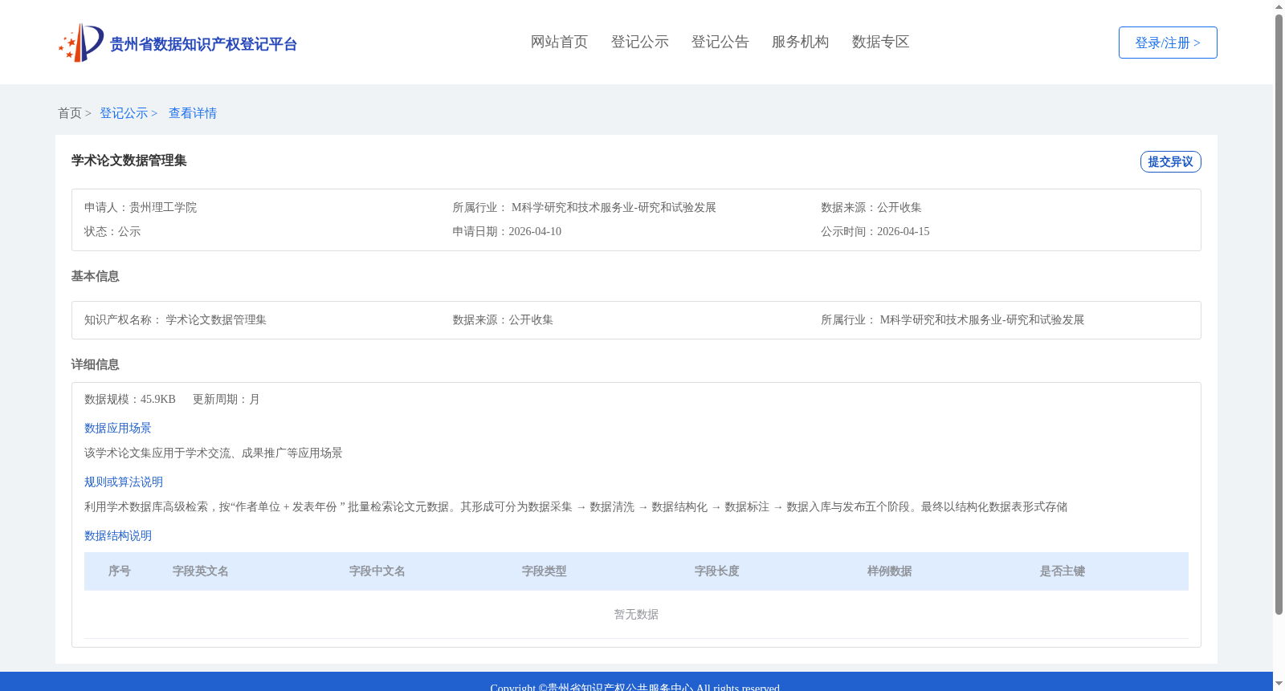The image size is (1285, 691).
Task: Click 字段英文名 column header
Action: point(201,571)
